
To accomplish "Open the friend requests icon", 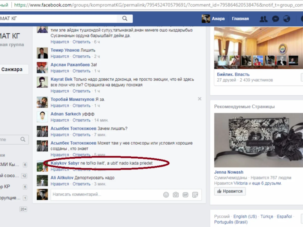I will click(x=263, y=19).
